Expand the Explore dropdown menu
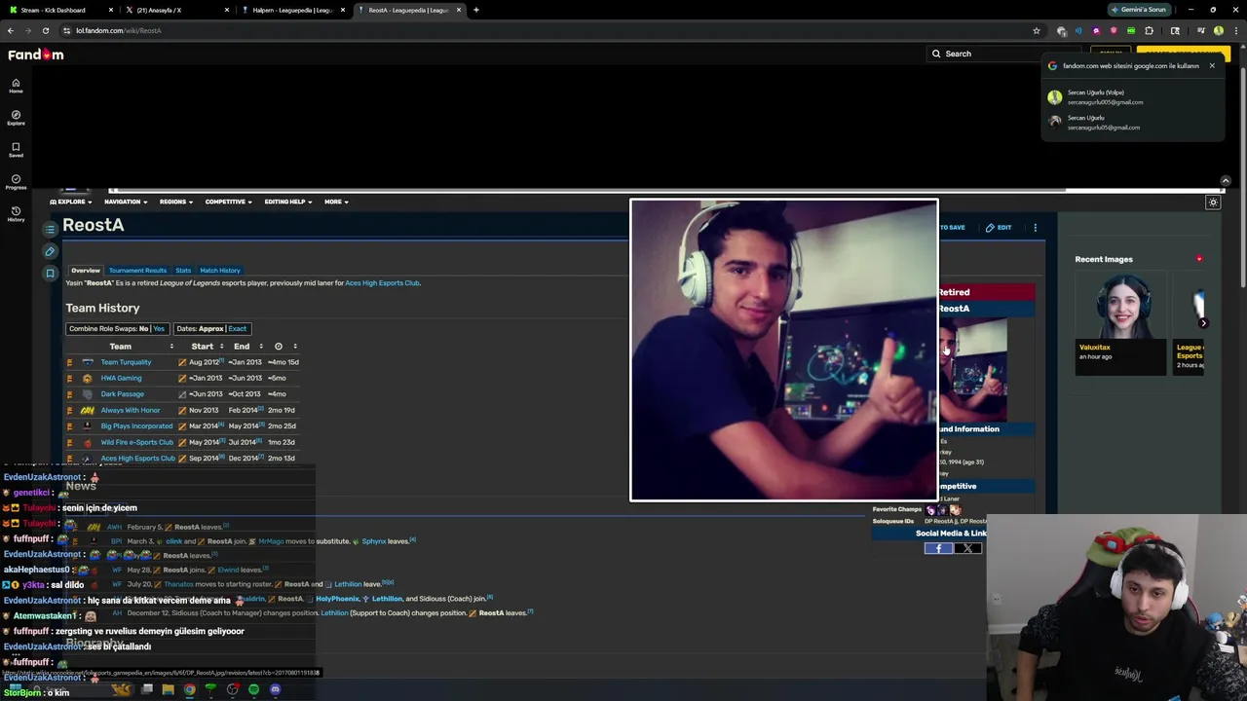Image resolution: width=1247 pixels, height=701 pixels. 71,202
